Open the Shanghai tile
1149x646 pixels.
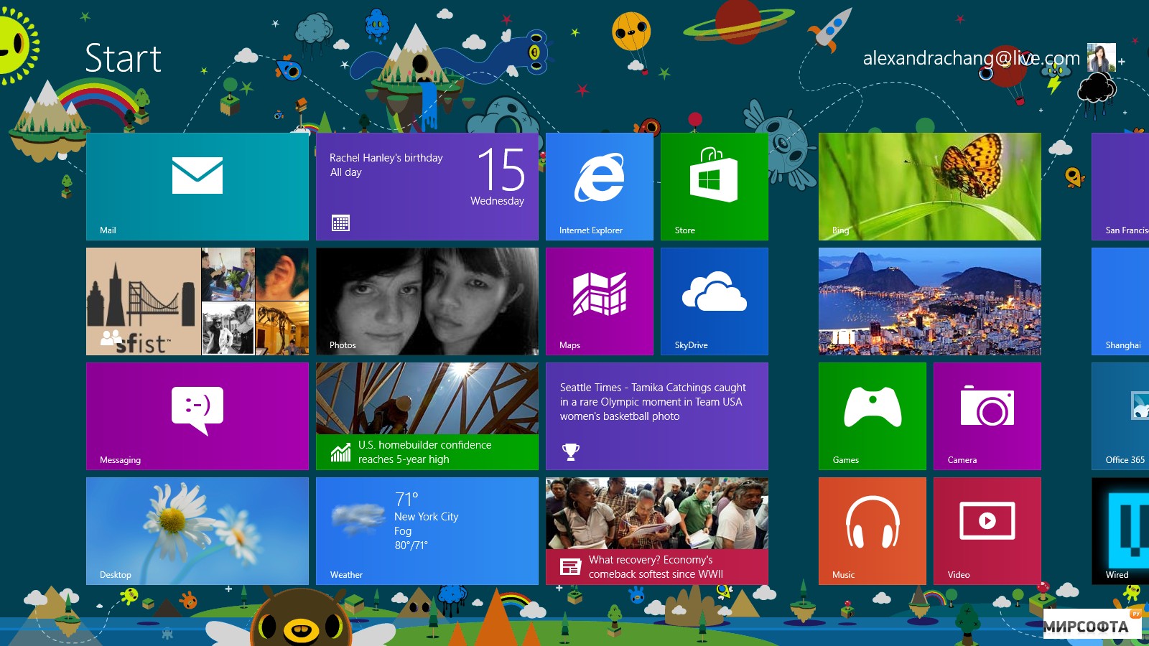[1120, 301]
